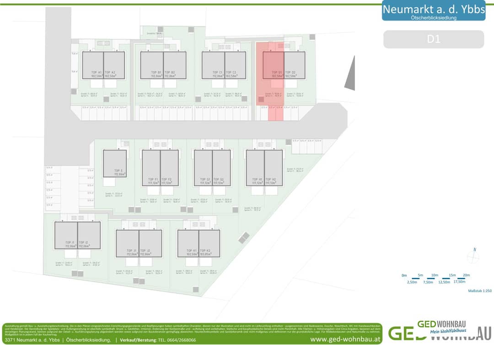Select house unit TOP A2
The height and width of the screenshot is (345, 494).
coord(114,65)
